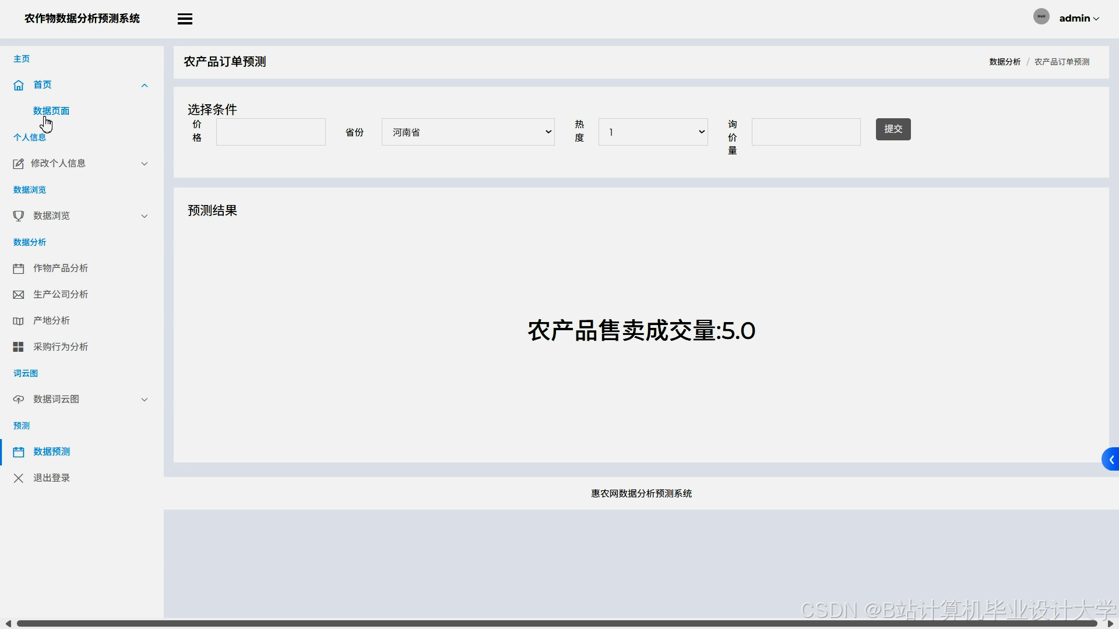Image resolution: width=1119 pixels, height=629 pixels.
Task: Select 数据页面 in the sidebar
Action: (x=51, y=110)
